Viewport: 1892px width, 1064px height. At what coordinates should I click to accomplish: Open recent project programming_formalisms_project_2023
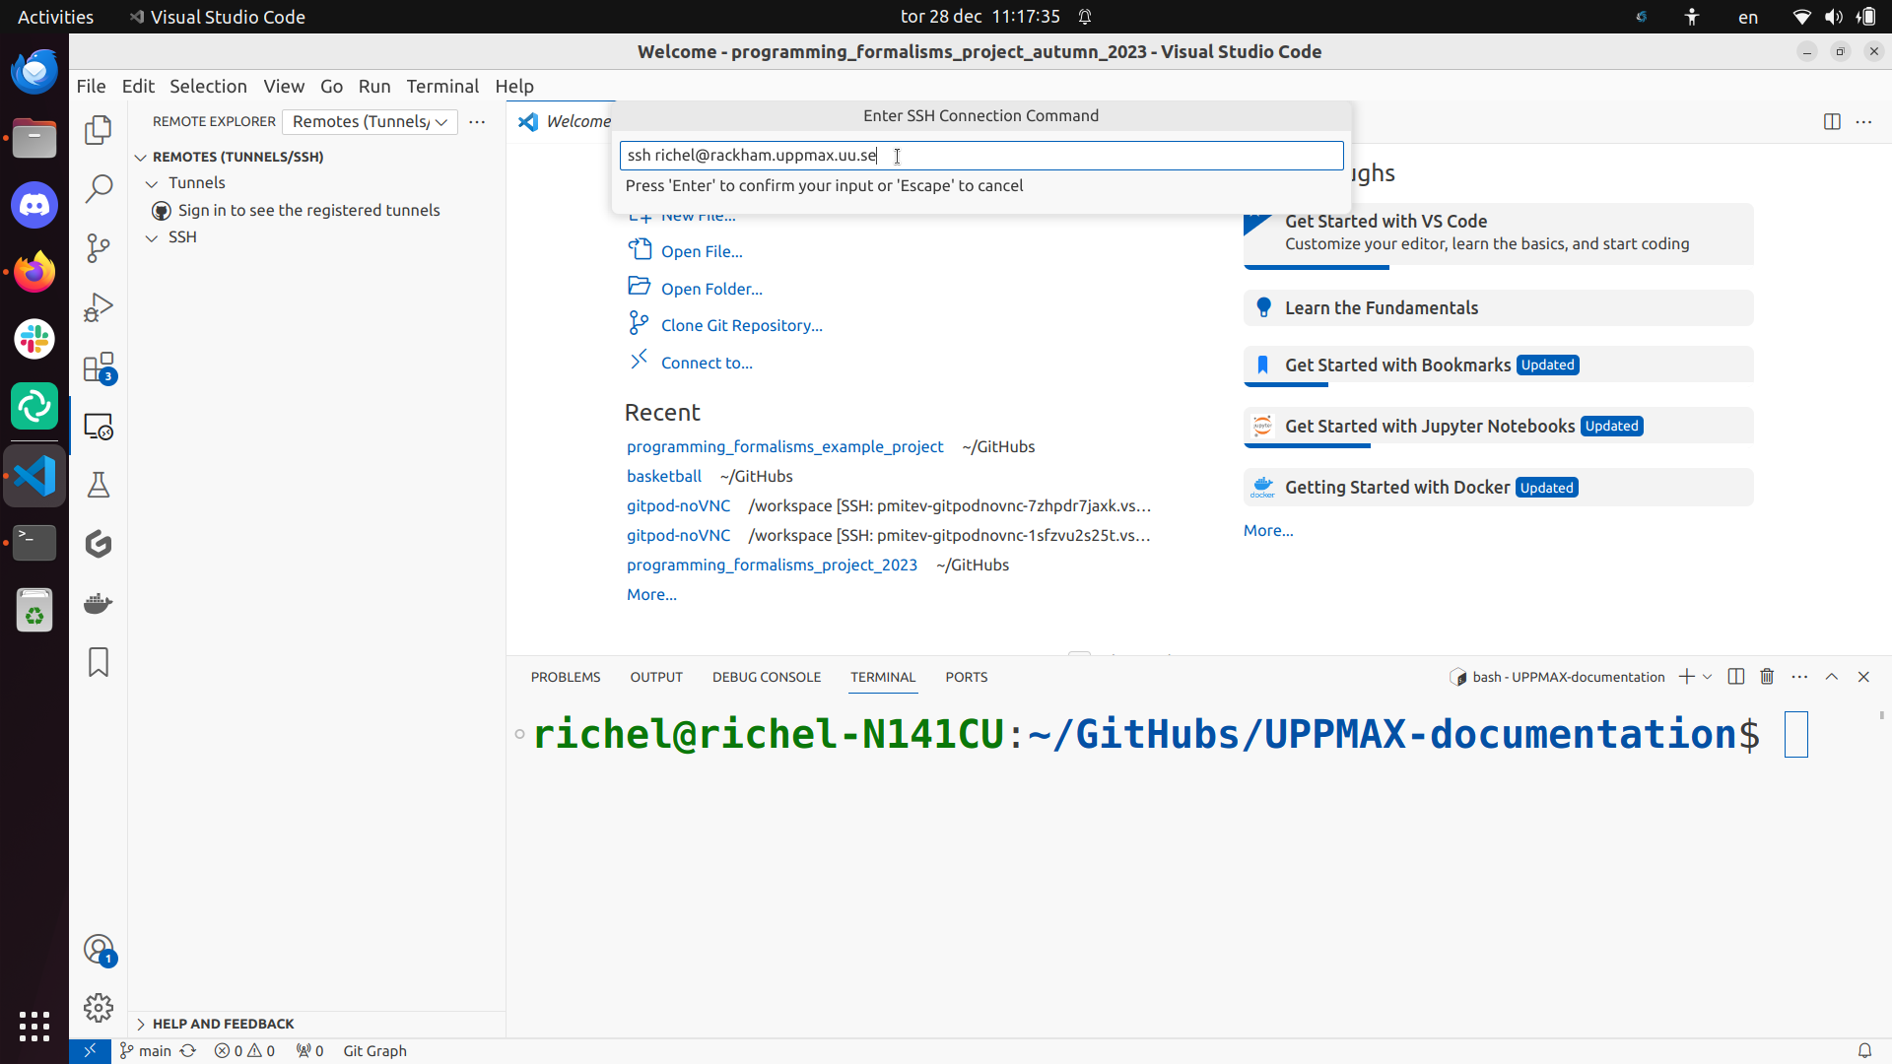click(x=772, y=565)
